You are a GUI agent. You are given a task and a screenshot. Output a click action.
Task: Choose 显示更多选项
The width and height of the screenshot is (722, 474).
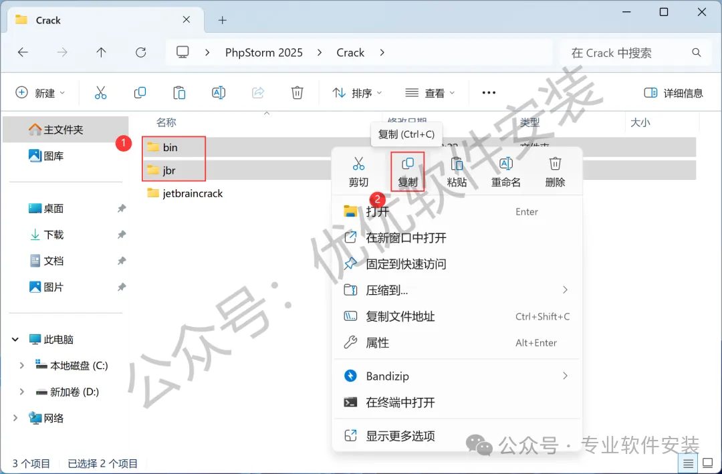coord(457,436)
